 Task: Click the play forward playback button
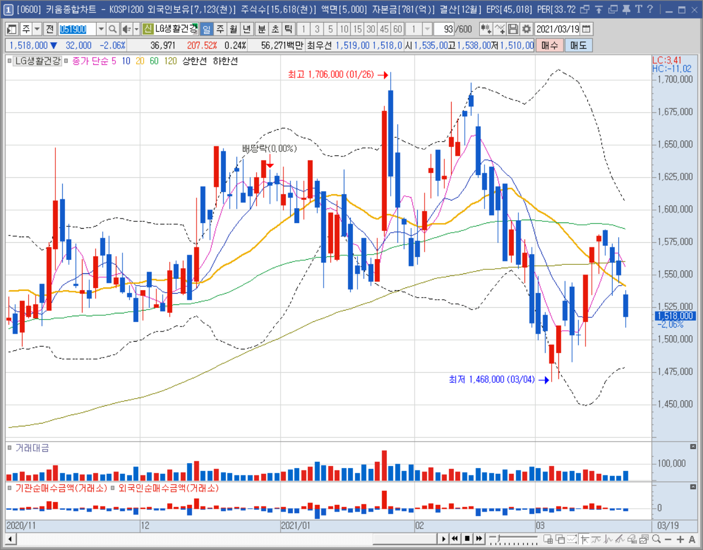tap(444, 539)
